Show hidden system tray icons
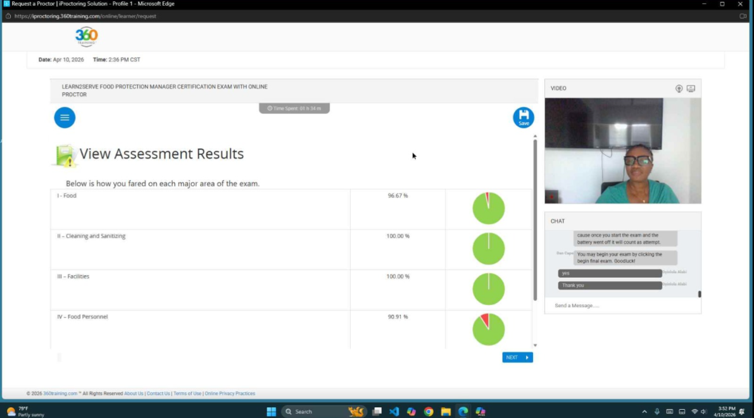 click(x=644, y=412)
